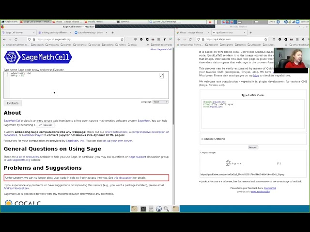The height and width of the screenshot is (232, 310).
Task: Open the home folder icon in bottom dock
Action: 135,209
